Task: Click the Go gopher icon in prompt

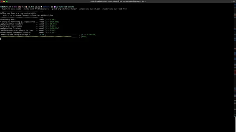Action: coord(26,7)
